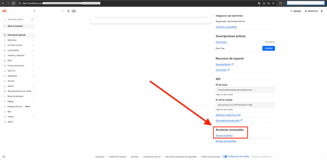The width and height of the screenshot is (327, 160).
Task: Select the Red sidebar item
Action: click(x=19, y=112)
